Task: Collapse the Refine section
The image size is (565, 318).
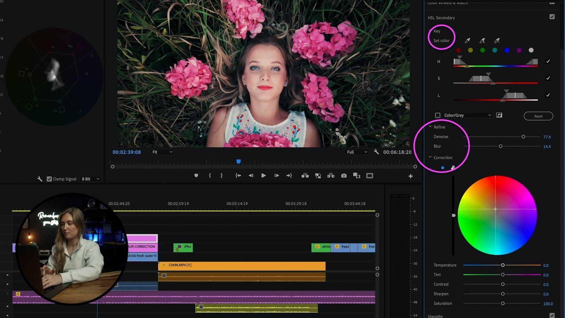Action: coord(430,126)
